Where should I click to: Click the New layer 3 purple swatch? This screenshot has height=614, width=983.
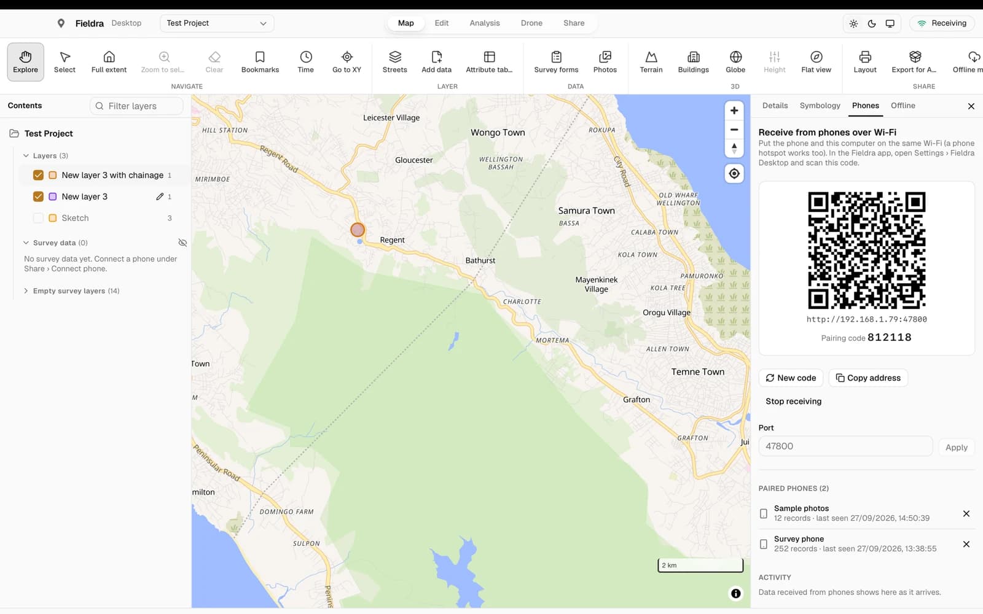tap(53, 196)
